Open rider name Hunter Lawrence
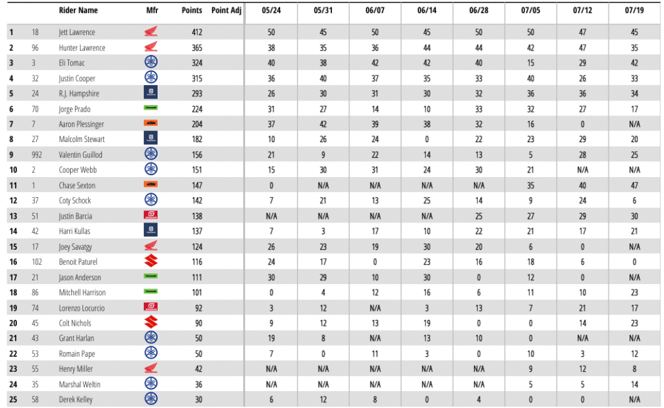Viewport: 664px width, 408px height. (82, 48)
